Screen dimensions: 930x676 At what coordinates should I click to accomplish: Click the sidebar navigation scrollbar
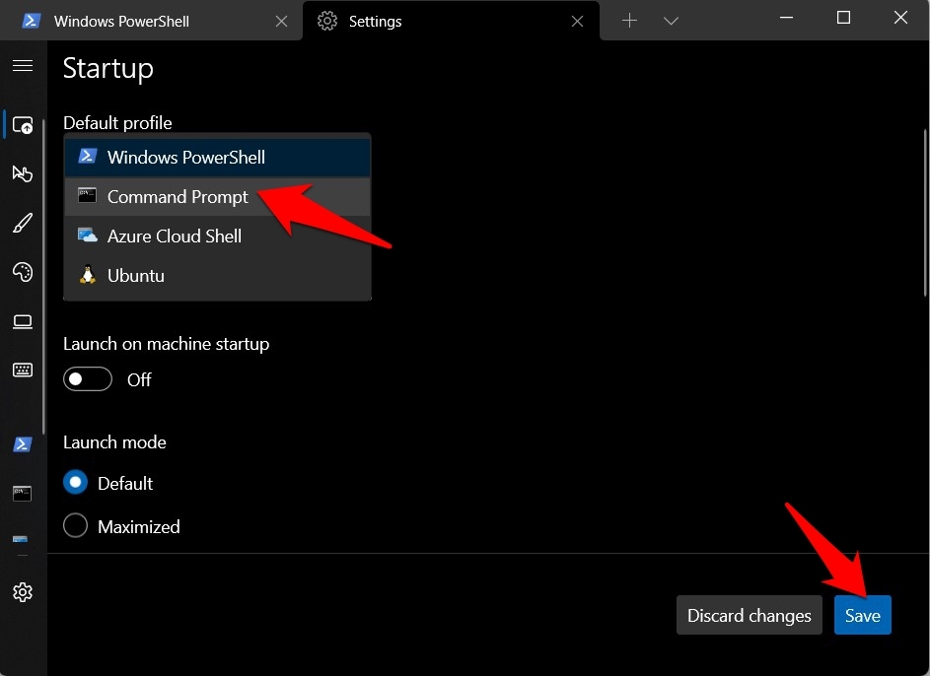pyautogui.click(x=44, y=276)
